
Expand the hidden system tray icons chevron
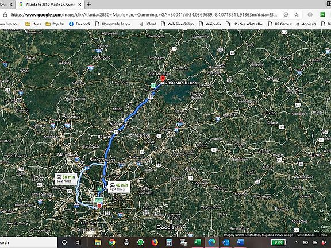297,242
